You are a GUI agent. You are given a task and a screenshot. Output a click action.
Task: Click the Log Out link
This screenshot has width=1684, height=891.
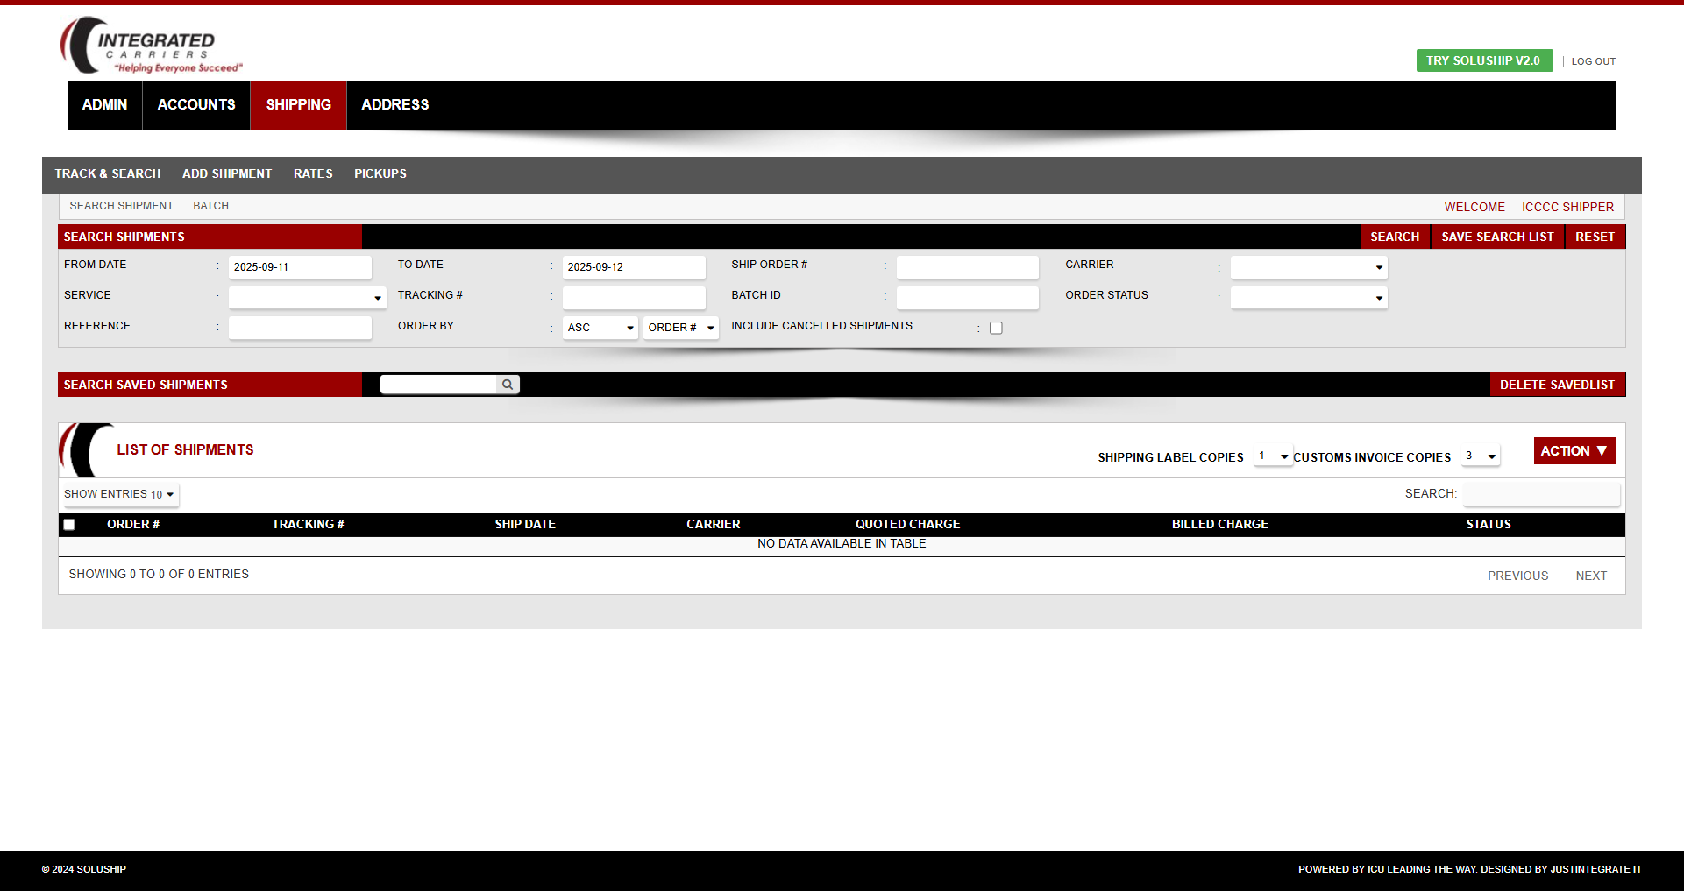coord(1594,61)
